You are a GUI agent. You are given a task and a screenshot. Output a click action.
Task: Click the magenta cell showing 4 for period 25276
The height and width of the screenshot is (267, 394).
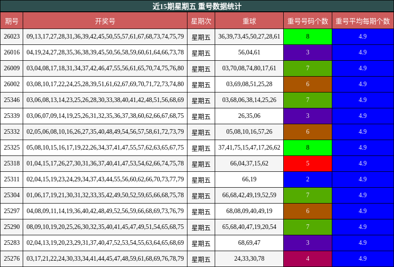click(307, 259)
